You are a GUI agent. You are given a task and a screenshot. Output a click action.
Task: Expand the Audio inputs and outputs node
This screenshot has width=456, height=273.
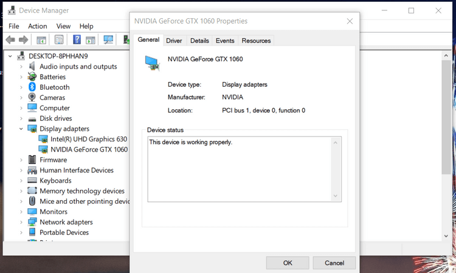21,67
